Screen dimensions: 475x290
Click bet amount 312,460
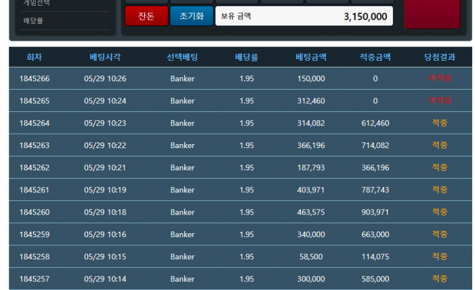tap(311, 101)
